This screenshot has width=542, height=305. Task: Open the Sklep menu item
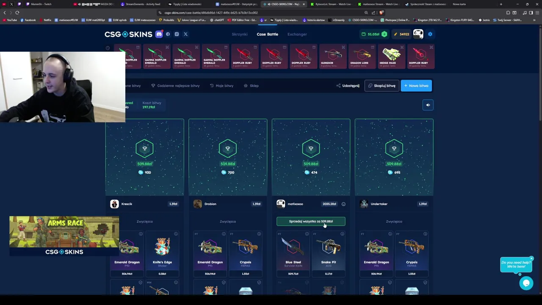[x=251, y=86]
